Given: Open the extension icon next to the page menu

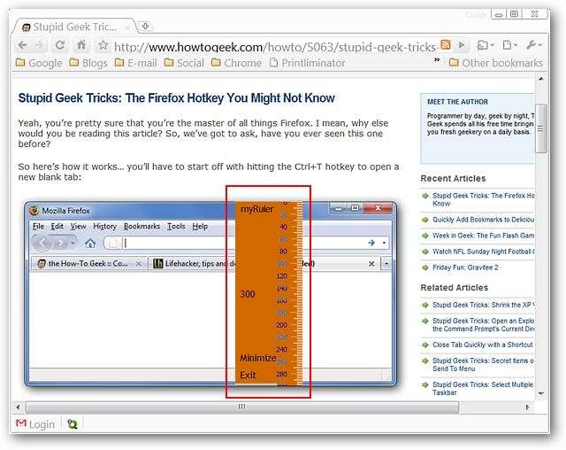Looking at the screenshot, I should point(486,45).
